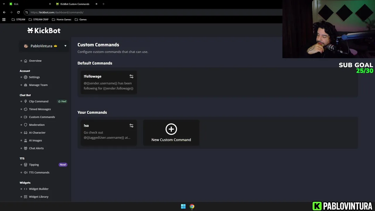Click the 'Your Commands' heading text
Viewport: 375px width, 211px height.
coord(92,112)
